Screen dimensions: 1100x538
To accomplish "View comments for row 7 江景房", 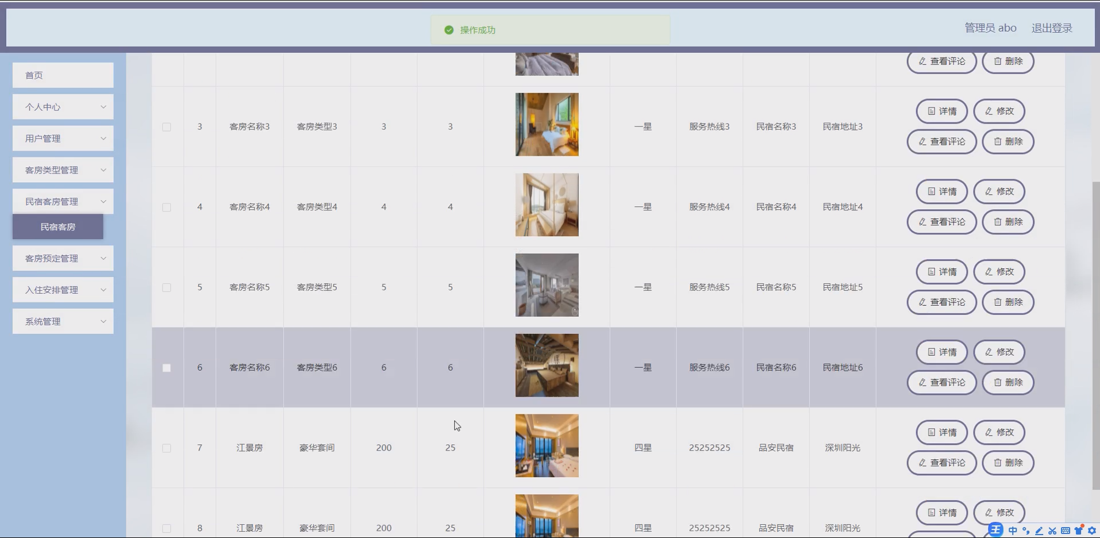I will (x=941, y=463).
